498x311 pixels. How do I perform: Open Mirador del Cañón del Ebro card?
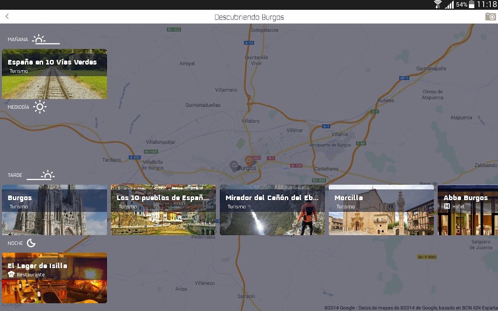(272, 210)
